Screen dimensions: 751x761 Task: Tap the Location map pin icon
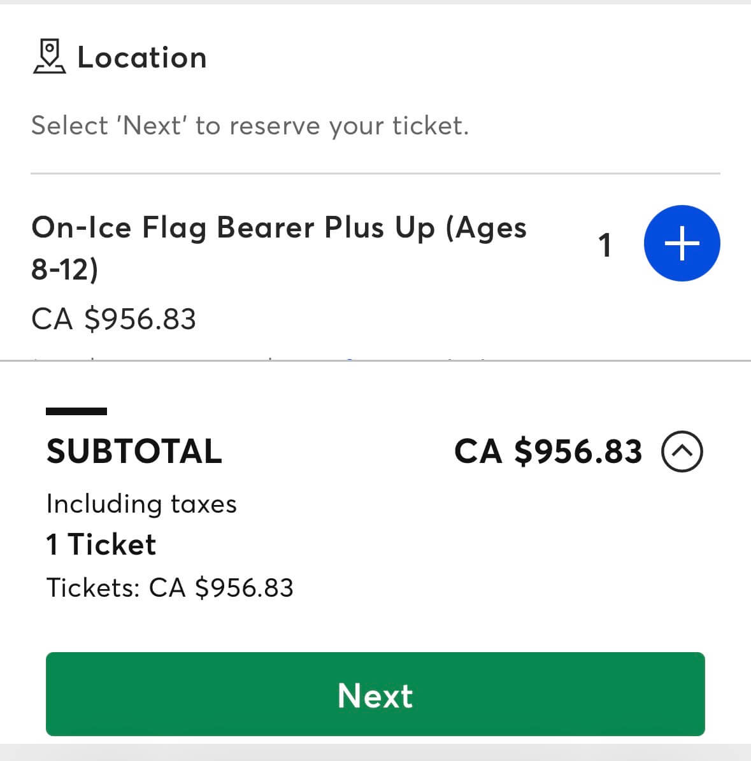click(49, 57)
